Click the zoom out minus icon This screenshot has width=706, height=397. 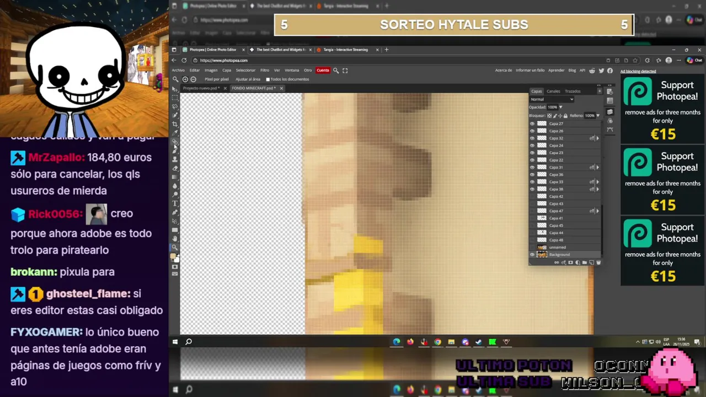(193, 79)
